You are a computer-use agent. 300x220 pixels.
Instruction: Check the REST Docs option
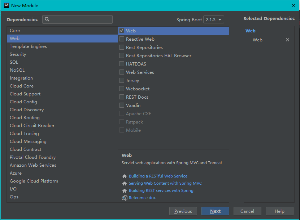[x=122, y=97]
